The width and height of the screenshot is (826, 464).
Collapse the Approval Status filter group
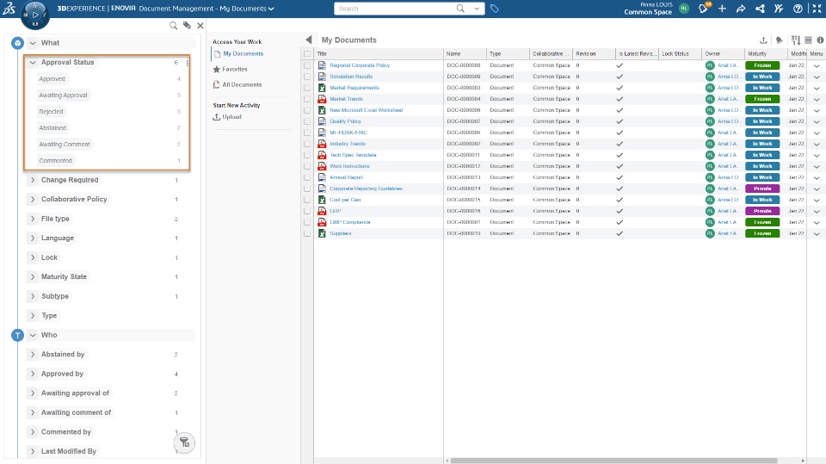[33, 62]
